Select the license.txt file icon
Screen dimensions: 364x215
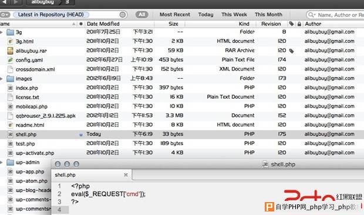(10, 97)
